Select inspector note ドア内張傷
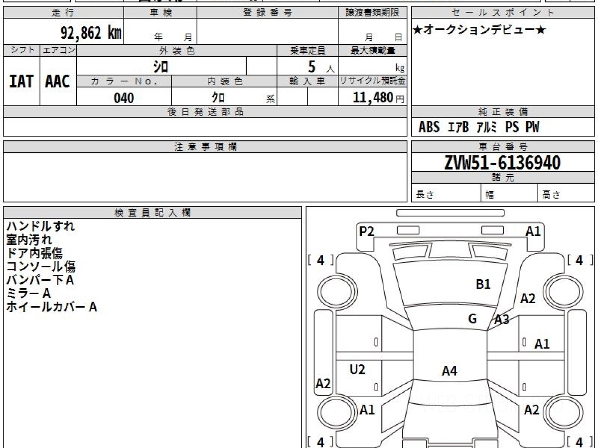Screen dimensions: 598x448 point(34,253)
